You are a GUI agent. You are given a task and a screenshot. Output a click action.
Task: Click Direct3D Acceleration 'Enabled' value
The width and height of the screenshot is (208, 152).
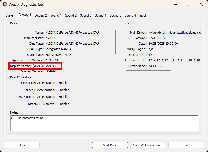(x=64, y=90)
